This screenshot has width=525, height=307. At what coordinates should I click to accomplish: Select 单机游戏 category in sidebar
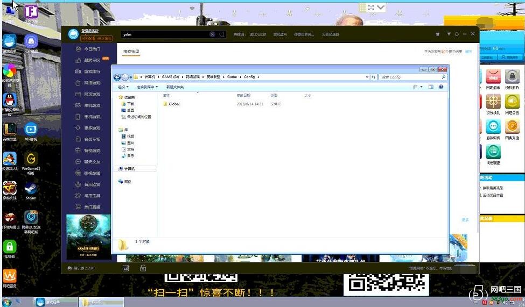pyautogui.click(x=88, y=105)
